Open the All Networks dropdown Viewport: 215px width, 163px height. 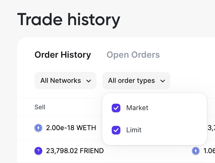[65, 80]
